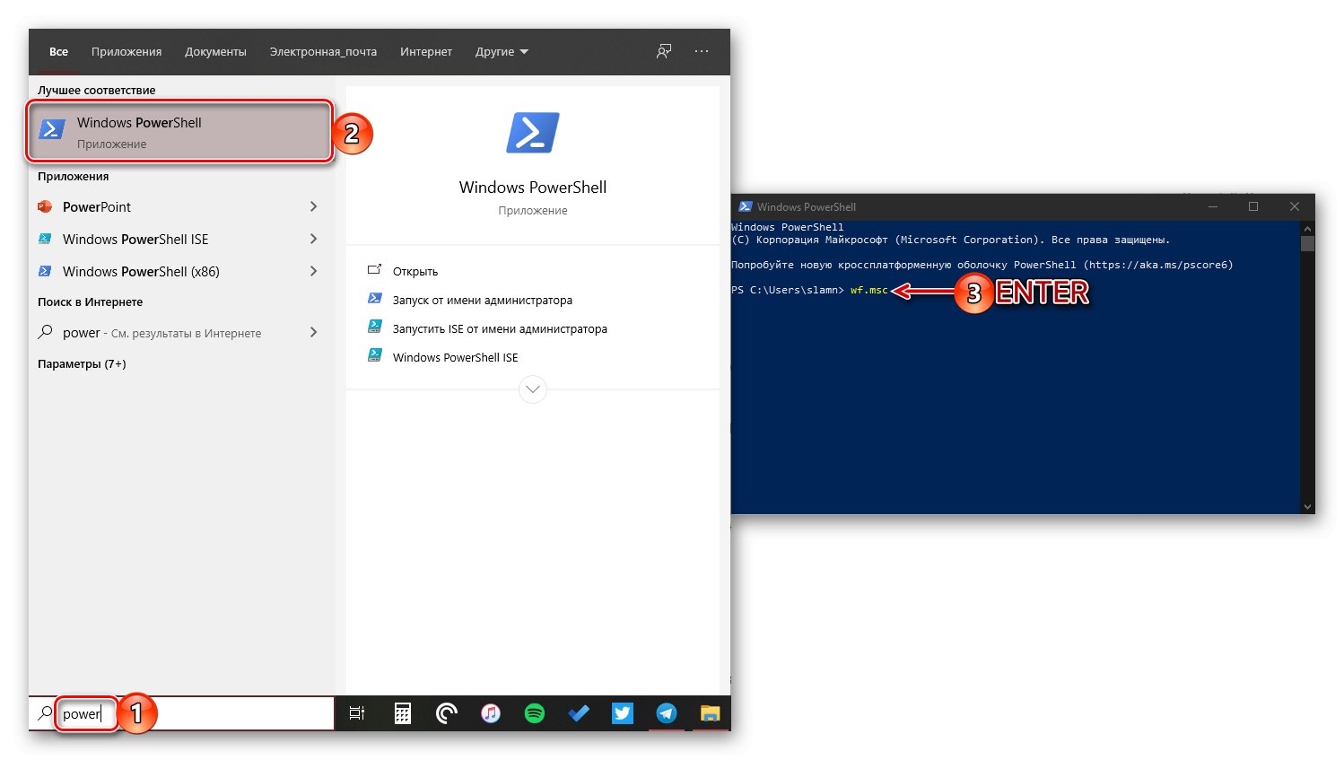1344x760 pixels.
Task: Click the Open action icon
Action: click(375, 270)
